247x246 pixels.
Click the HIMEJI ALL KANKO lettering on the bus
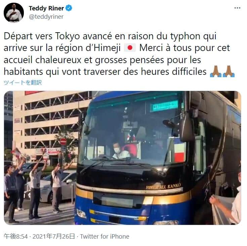163,186
